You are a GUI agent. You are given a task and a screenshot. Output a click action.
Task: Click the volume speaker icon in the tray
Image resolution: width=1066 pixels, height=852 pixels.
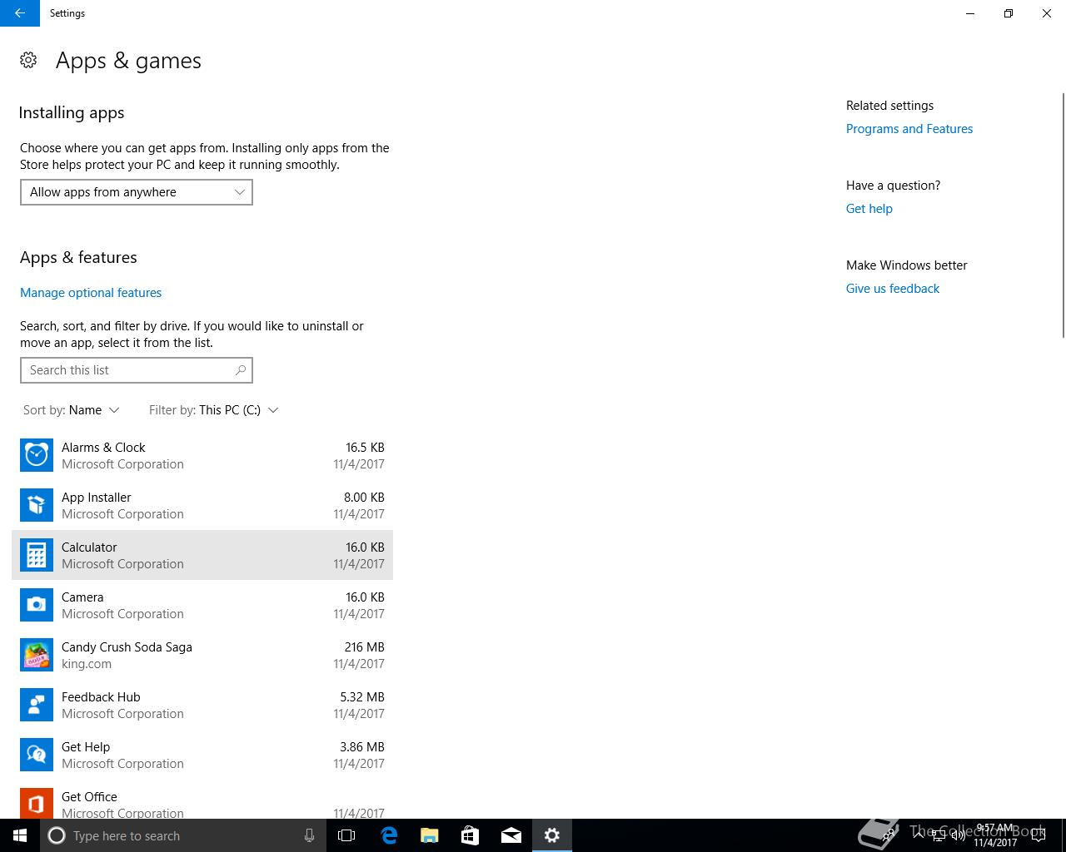coord(958,835)
